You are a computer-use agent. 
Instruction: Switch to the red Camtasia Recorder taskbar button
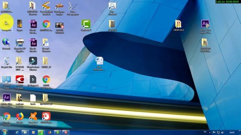coord(66,132)
